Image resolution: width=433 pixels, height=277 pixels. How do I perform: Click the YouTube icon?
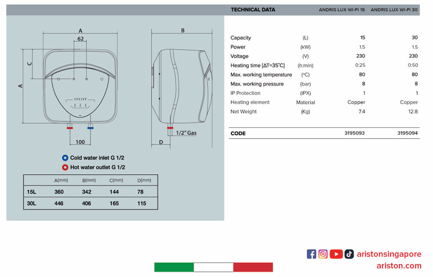[336, 254]
